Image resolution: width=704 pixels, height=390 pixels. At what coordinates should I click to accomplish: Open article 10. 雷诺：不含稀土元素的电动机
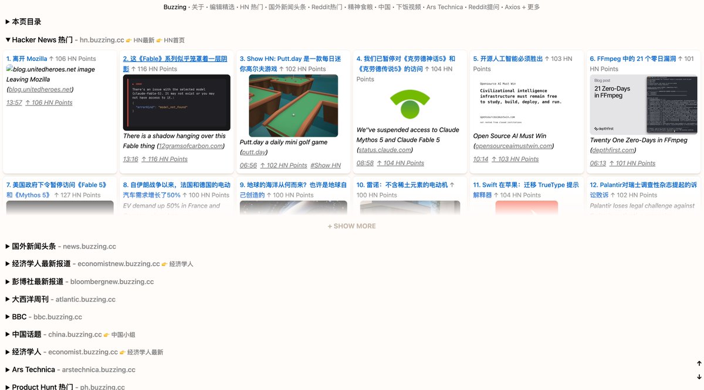tap(402, 185)
